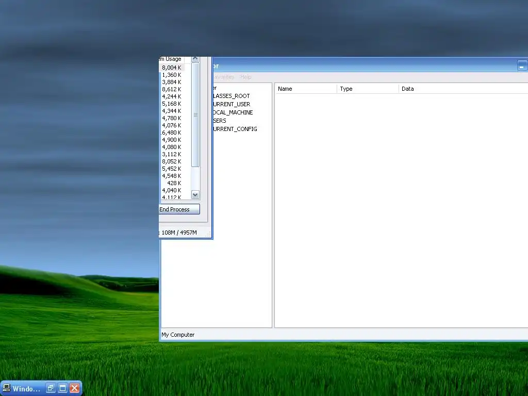Select the 4,344 K memory row
The height and width of the screenshot is (396, 528).
[172, 111]
